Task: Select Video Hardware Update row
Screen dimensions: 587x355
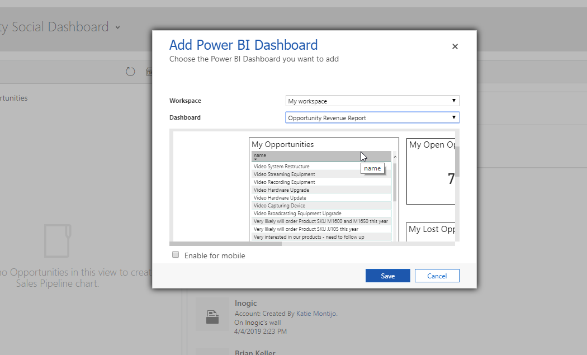Action: [x=321, y=198]
